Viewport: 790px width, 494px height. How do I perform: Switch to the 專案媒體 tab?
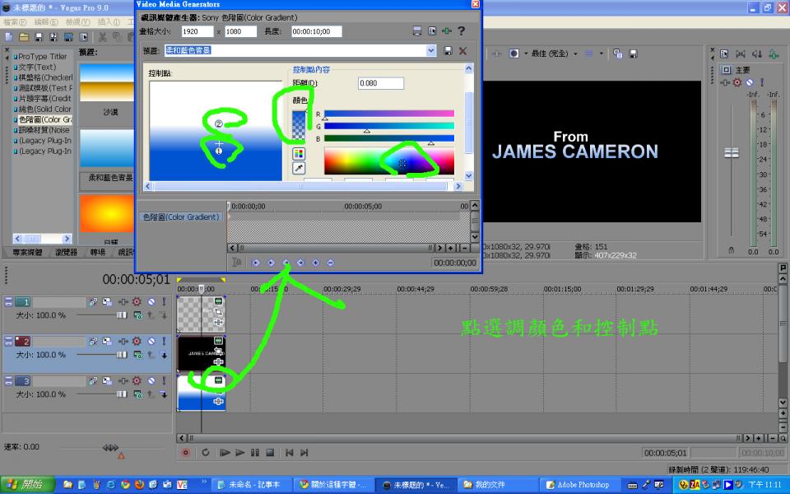click(x=27, y=252)
